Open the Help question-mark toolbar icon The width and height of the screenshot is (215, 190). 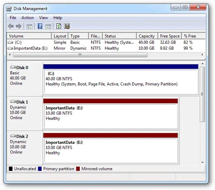(x=40, y=26)
